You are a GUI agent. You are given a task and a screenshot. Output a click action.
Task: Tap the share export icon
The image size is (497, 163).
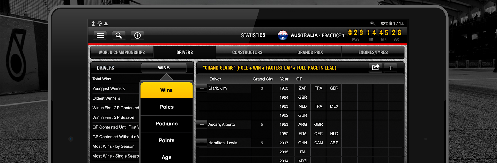coord(375,68)
